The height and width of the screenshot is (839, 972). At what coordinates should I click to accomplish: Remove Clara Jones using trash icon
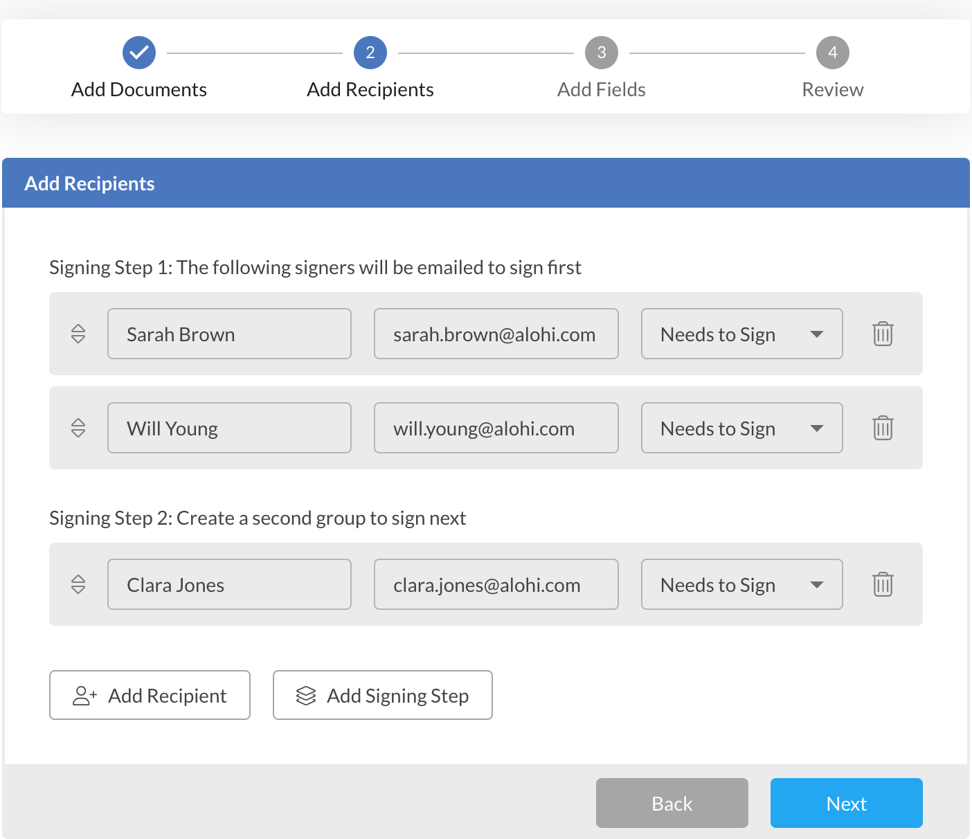pyautogui.click(x=883, y=584)
